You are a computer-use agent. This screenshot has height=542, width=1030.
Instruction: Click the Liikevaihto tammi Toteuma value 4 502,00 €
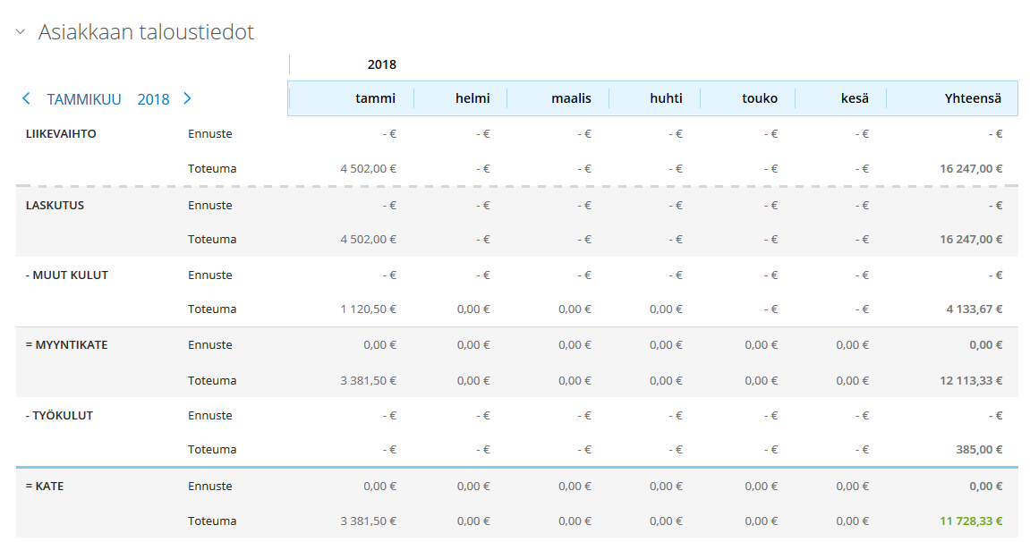pos(369,168)
